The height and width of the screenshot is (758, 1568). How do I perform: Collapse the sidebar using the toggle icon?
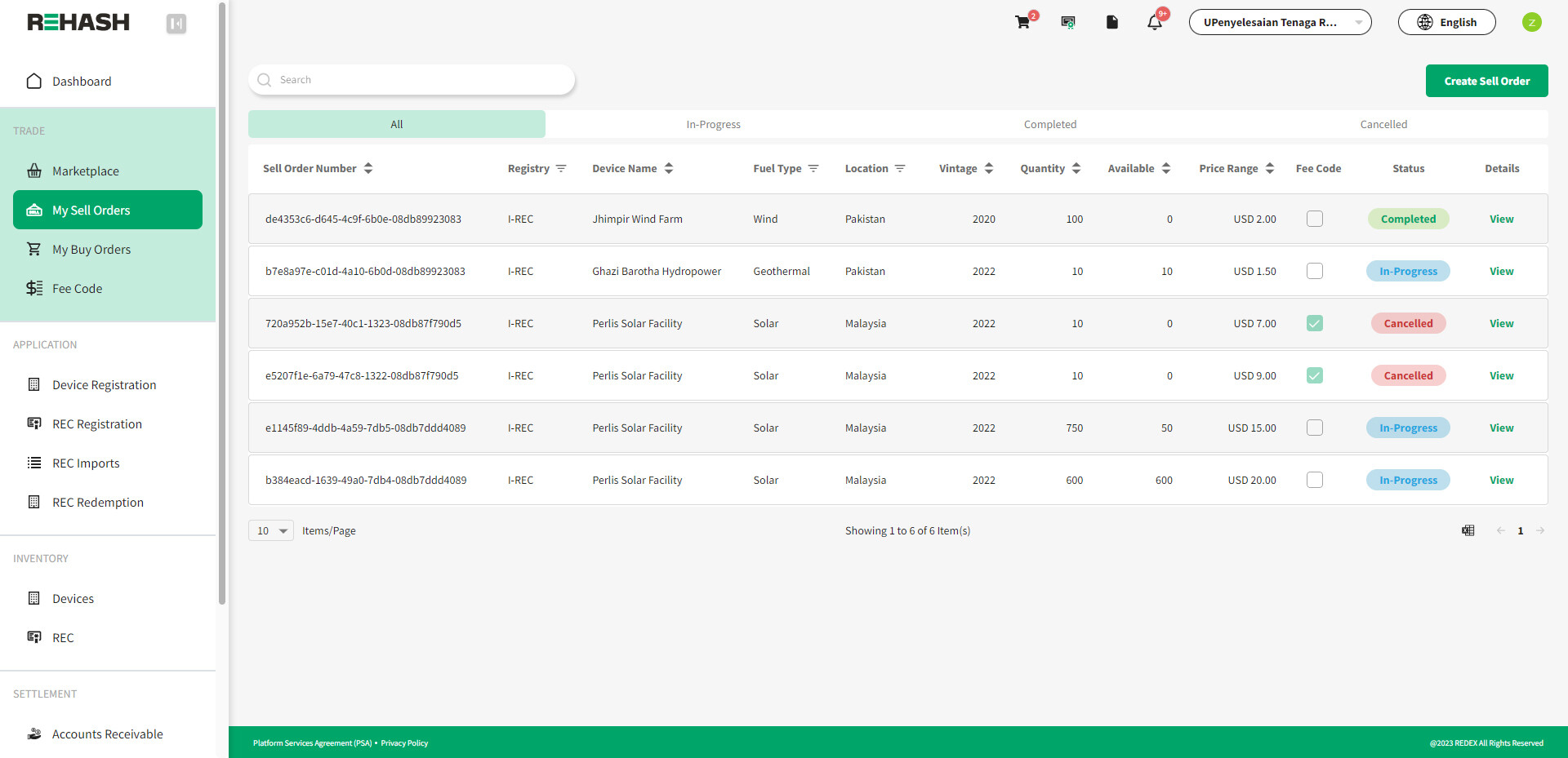pos(176,24)
